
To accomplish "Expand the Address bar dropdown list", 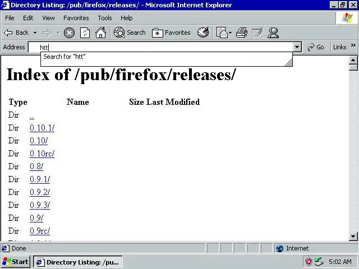I will (297, 47).
